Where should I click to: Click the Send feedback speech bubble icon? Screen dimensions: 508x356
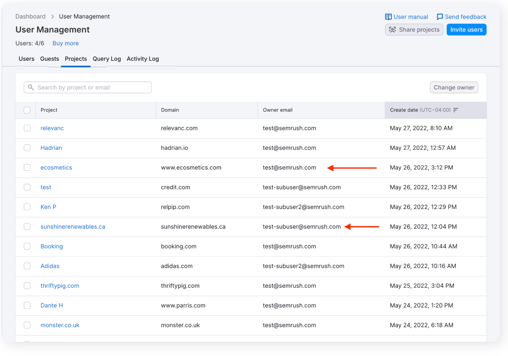coord(440,17)
